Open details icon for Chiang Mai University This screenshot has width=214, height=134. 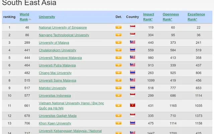[x=118, y=73]
